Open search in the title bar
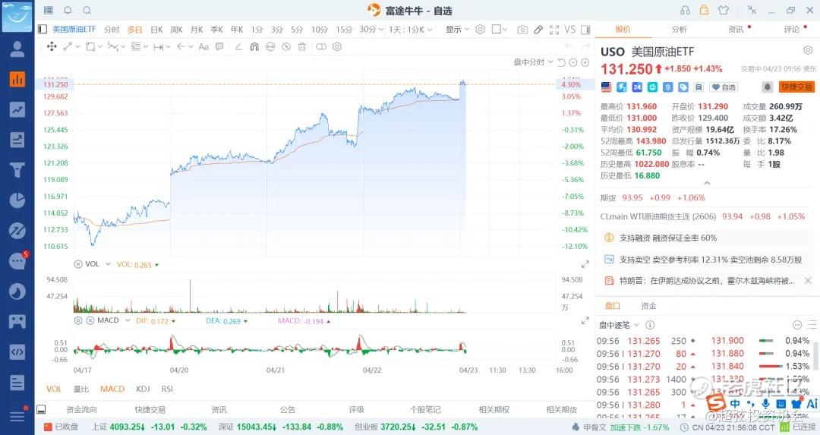 87,11
